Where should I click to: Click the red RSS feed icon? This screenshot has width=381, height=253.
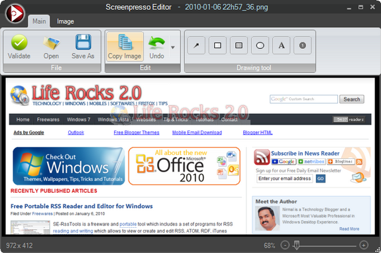tap(262, 157)
